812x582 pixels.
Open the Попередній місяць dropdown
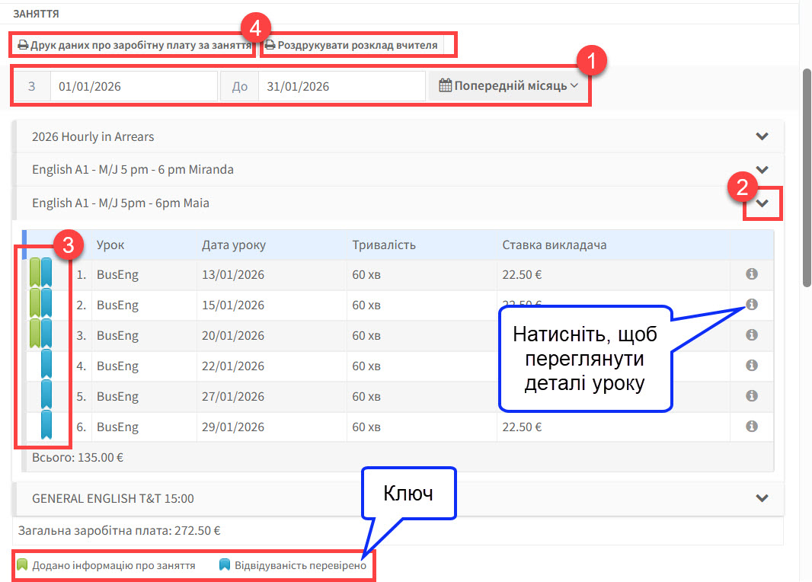coord(509,86)
